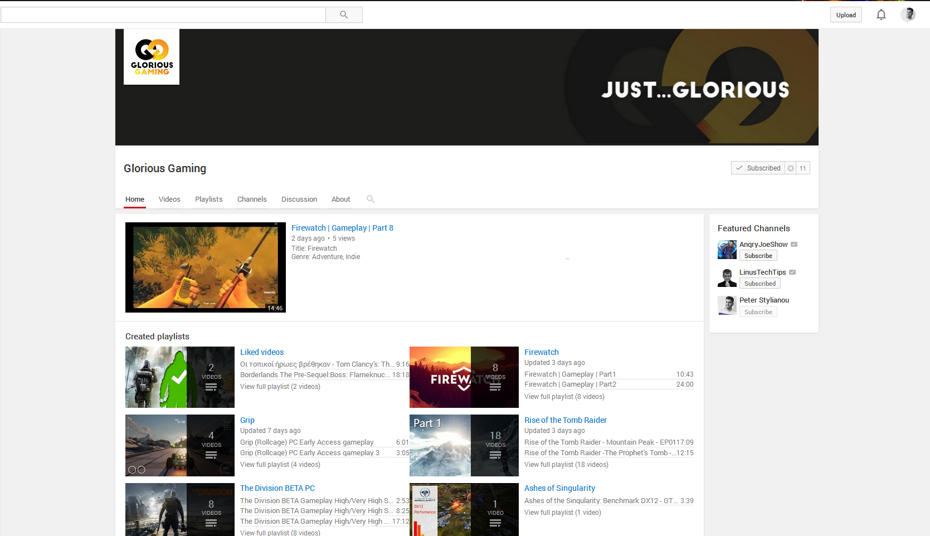
Task: Open the Grip playlist title
Action: (x=247, y=420)
